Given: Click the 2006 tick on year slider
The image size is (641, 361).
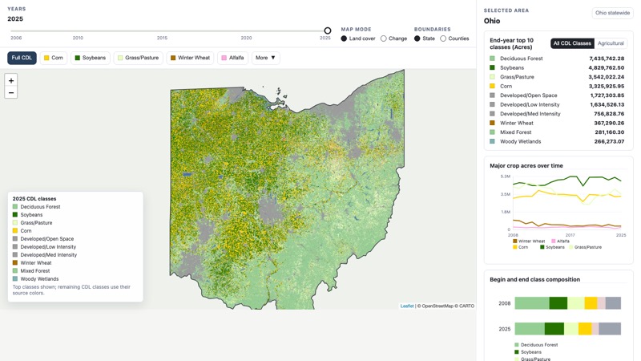Looking at the screenshot, I should [16, 38].
